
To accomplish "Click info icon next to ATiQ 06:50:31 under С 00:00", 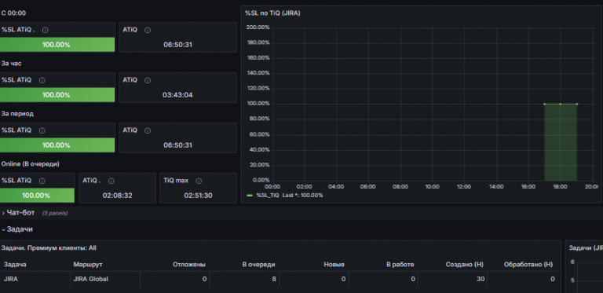I will [148, 30].
